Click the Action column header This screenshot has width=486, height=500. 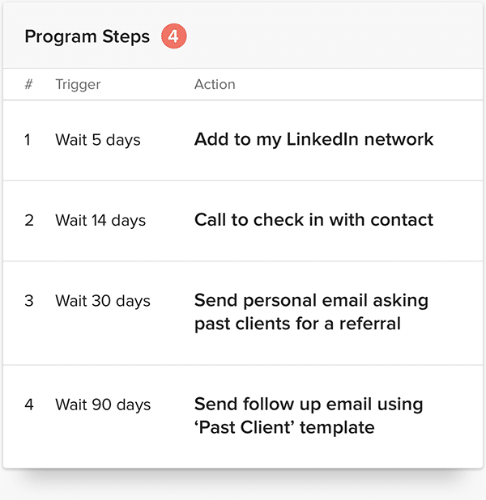215,84
